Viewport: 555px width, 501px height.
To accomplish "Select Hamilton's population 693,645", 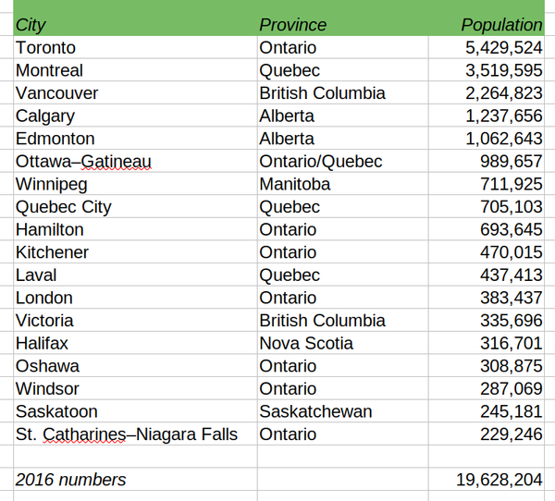I will click(x=487, y=229).
